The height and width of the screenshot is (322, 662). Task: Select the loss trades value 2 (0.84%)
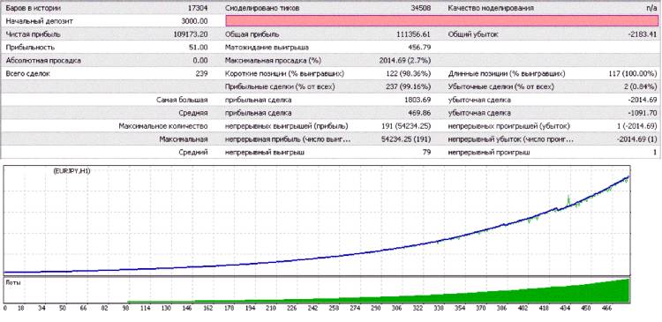pyautogui.click(x=640, y=87)
